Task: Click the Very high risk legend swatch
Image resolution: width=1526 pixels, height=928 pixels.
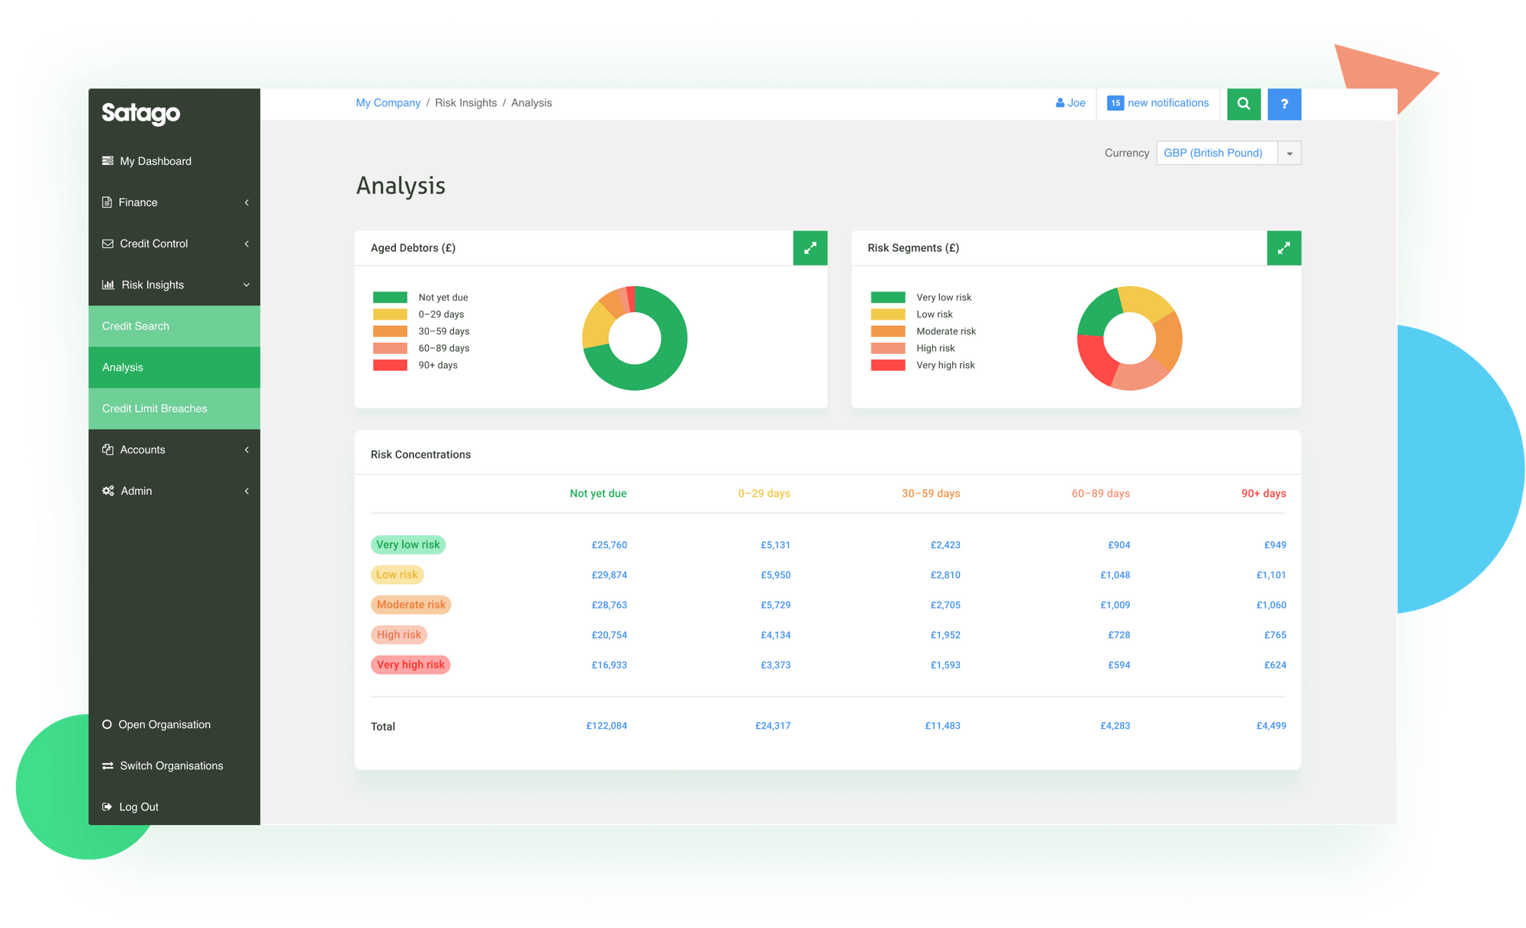Action: (x=888, y=366)
